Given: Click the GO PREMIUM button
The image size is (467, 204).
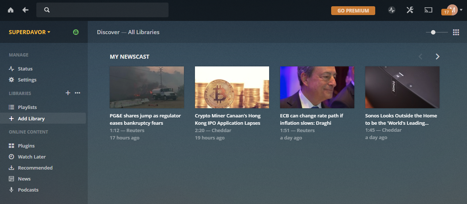Looking at the screenshot, I should click(353, 11).
